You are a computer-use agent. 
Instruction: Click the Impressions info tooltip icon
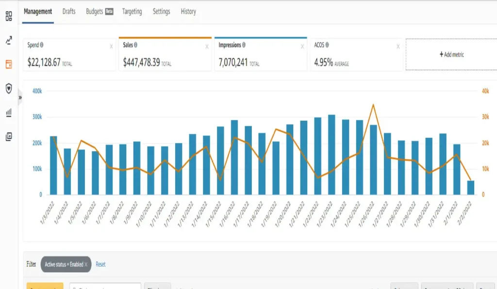coord(244,46)
